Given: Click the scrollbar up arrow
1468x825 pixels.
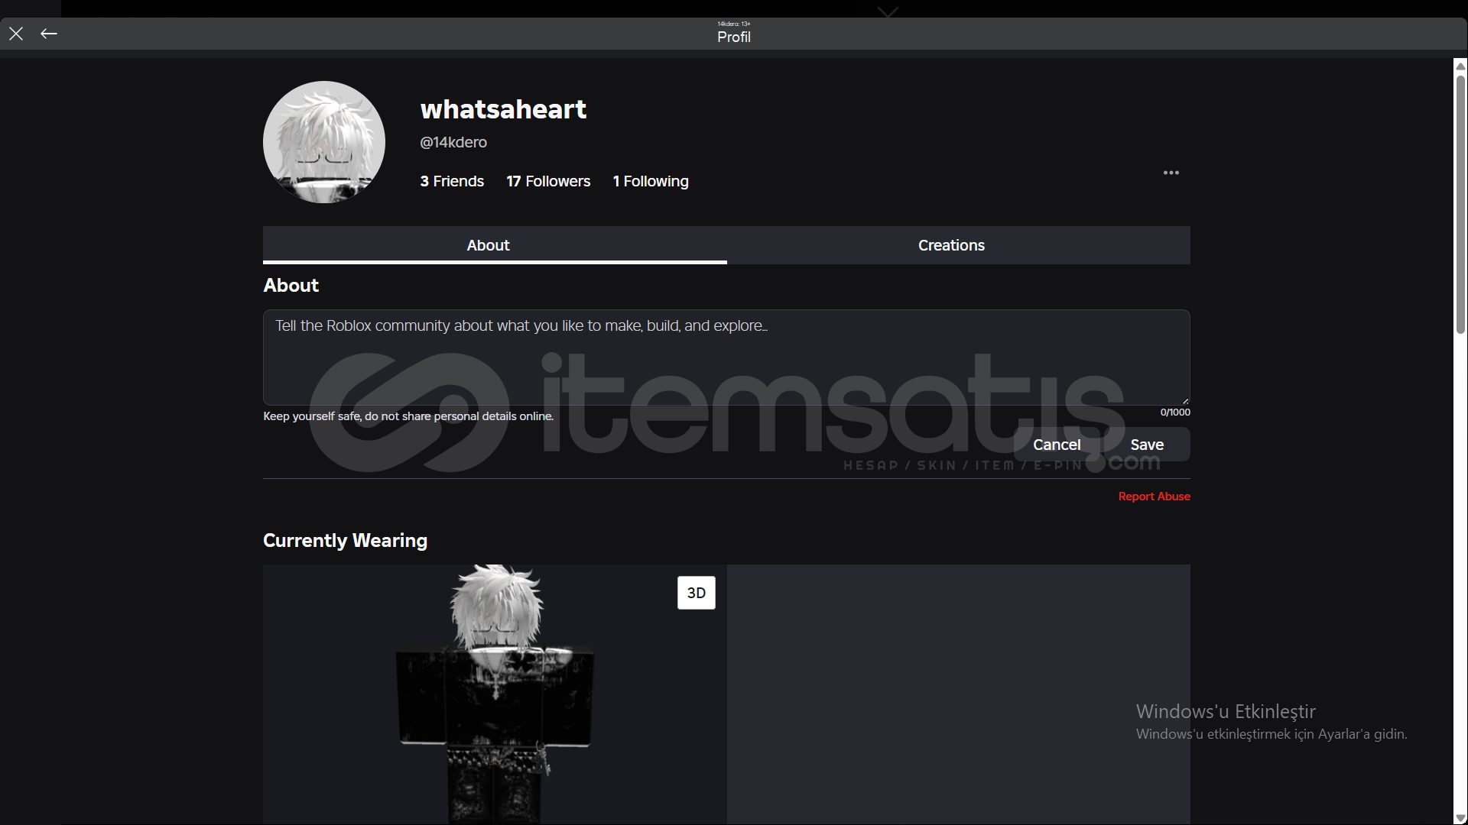Looking at the screenshot, I should click(1460, 66).
